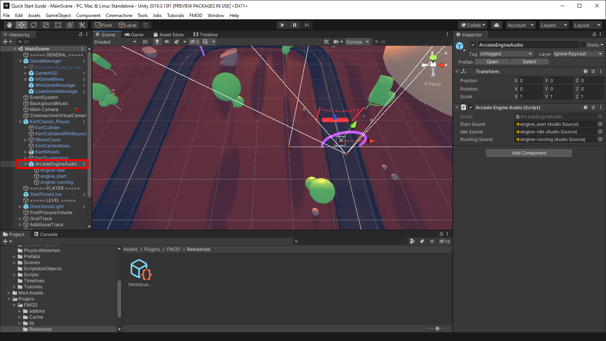Expand OvalTrack in Hierarchy
606x341 pixels.
(x=20, y=219)
